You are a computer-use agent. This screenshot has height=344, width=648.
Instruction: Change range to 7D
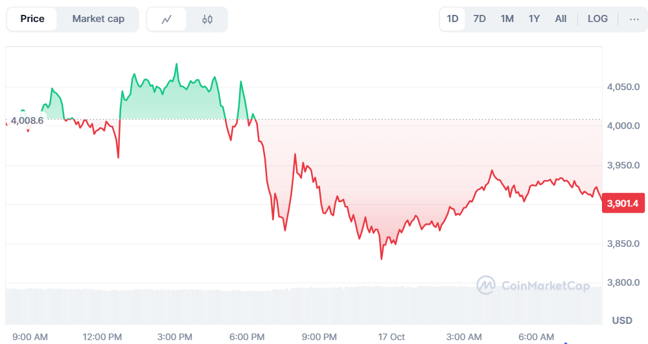480,19
